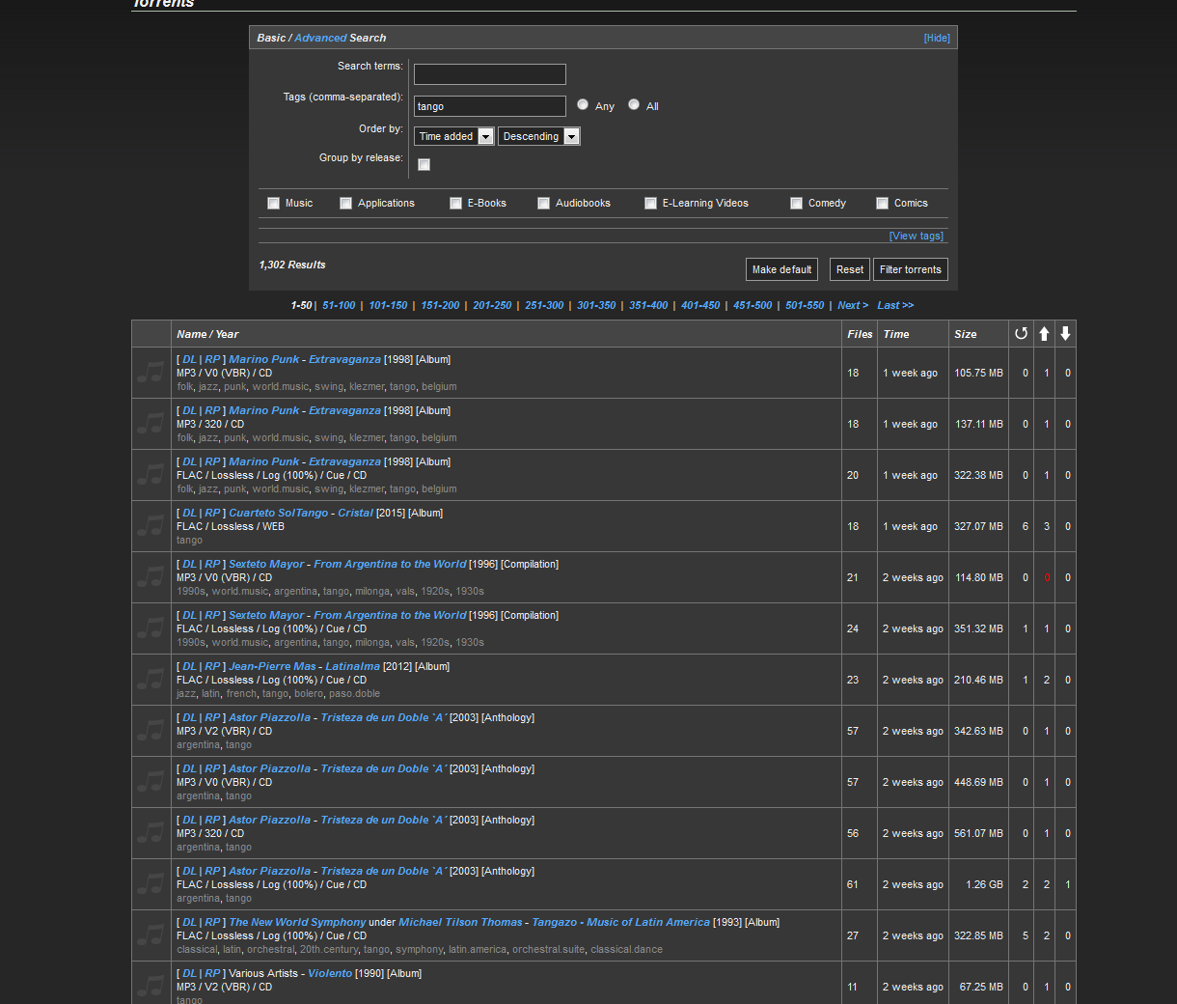This screenshot has height=1004, width=1177.
Task: Sort by the Time column header
Action: [x=896, y=334]
